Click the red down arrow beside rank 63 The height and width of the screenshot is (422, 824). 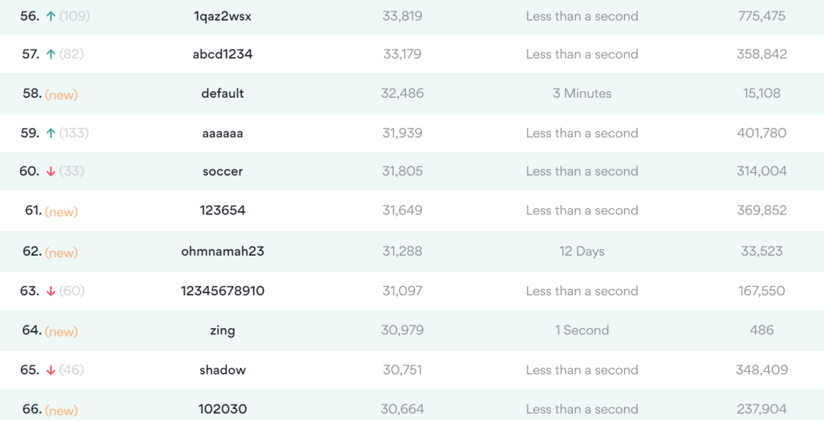click(50, 292)
